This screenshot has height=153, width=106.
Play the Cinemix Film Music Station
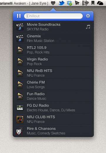point(53,38)
